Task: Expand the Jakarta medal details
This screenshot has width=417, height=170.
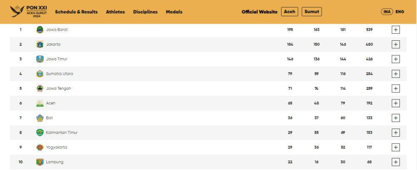Action: pos(395,44)
